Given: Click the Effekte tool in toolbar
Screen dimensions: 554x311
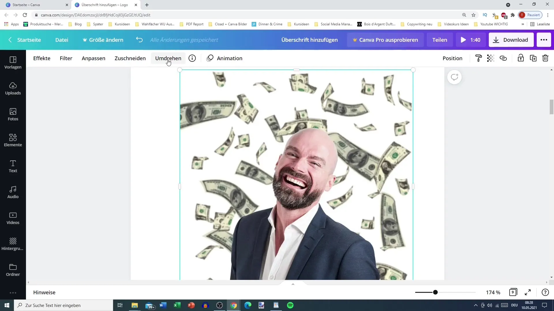Looking at the screenshot, I should pos(42,58).
